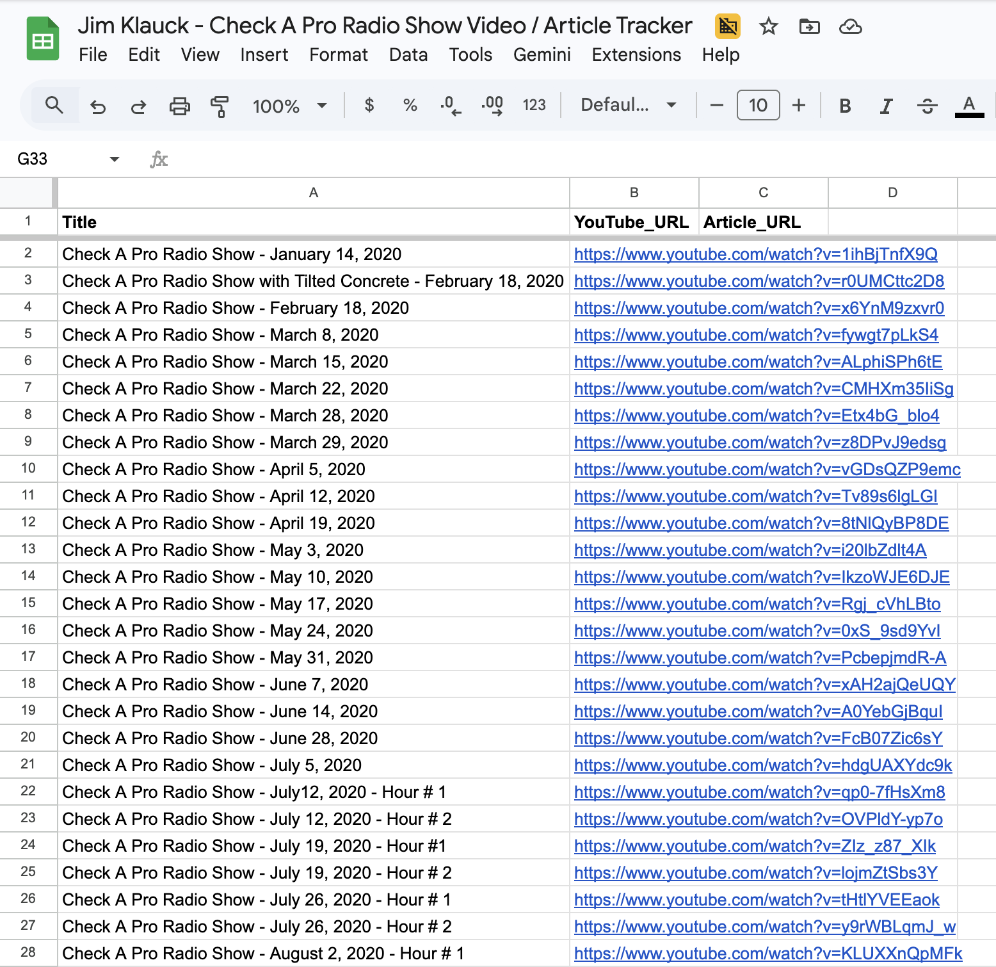Format selection as currency
The width and height of the screenshot is (996, 967).
pos(369,106)
